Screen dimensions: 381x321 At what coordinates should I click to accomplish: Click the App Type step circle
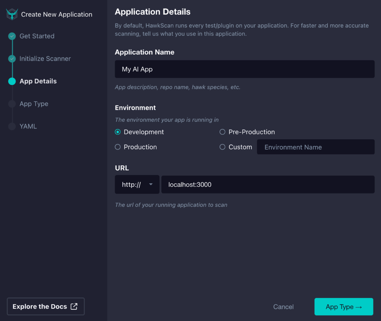pyautogui.click(x=12, y=104)
